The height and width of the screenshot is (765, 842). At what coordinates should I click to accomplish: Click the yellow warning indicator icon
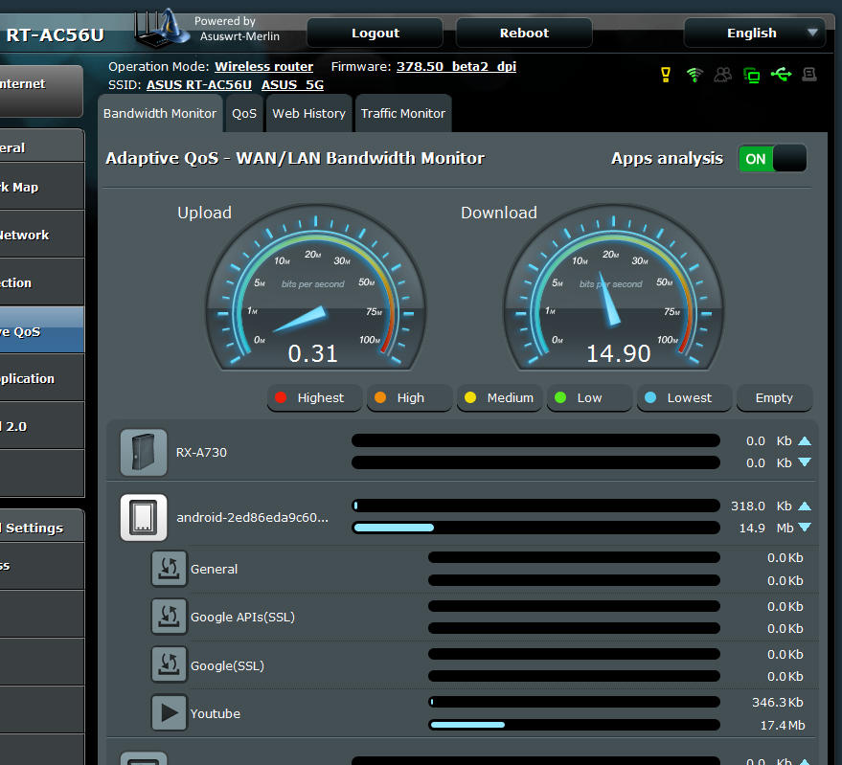click(665, 74)
